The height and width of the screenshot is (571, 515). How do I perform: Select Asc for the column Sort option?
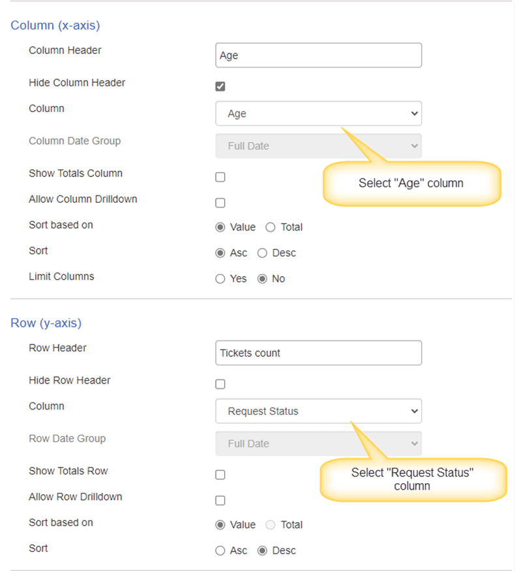point(220,253)
